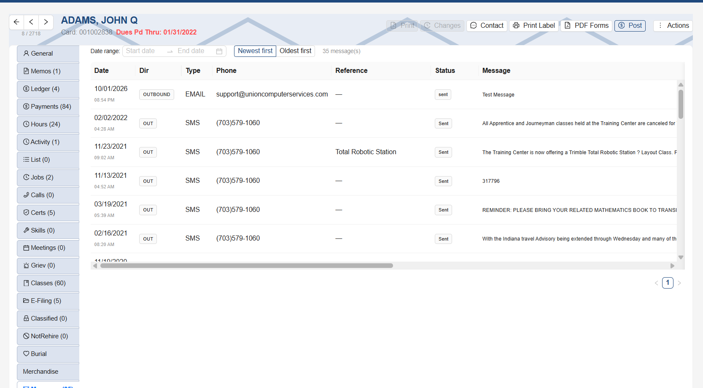Open List (0) tab

(48, 160)
